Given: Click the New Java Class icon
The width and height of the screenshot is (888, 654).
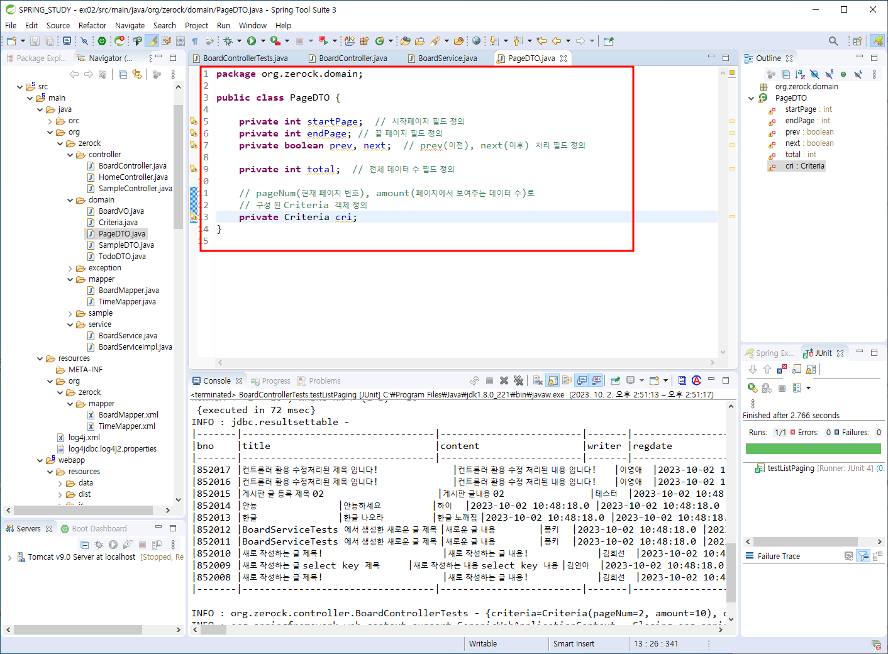Looking at the screenshot, I should tap(380, 41).
